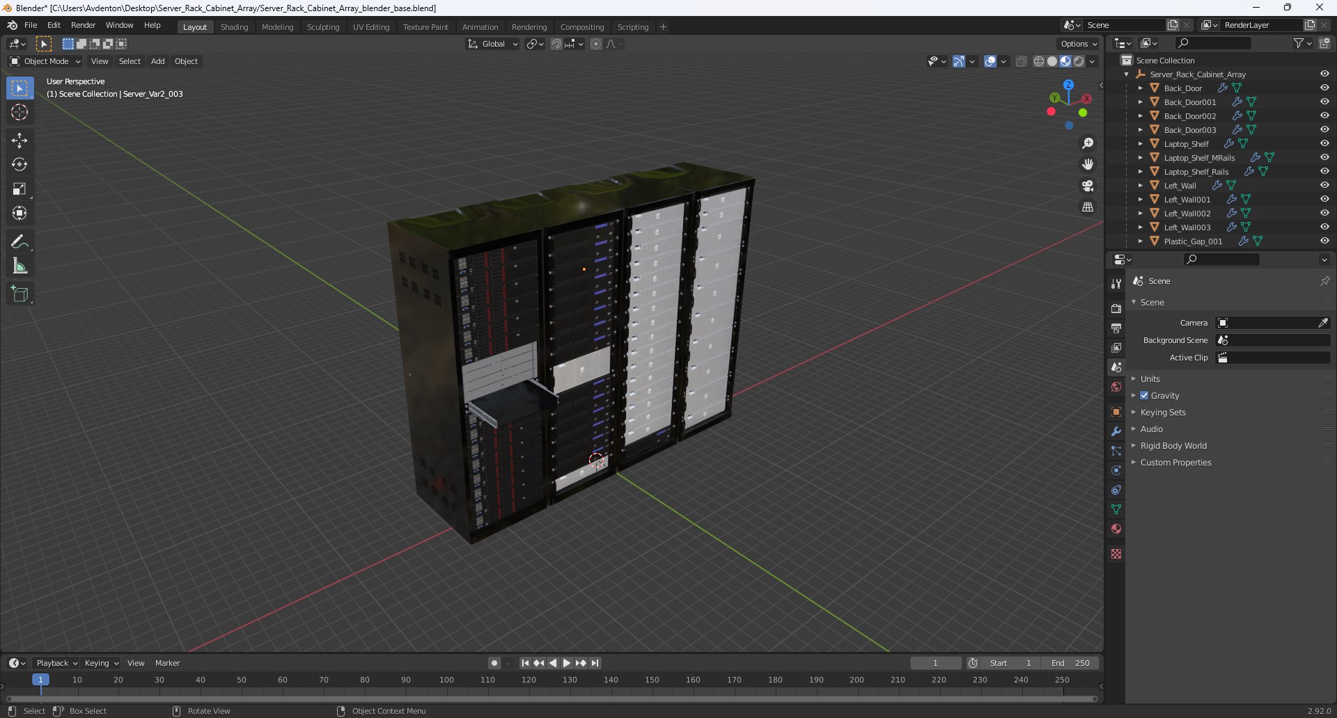Screen dimensions: 1337x718
Task: Pick the Add Cube tool
Action: tap(19, 294)
